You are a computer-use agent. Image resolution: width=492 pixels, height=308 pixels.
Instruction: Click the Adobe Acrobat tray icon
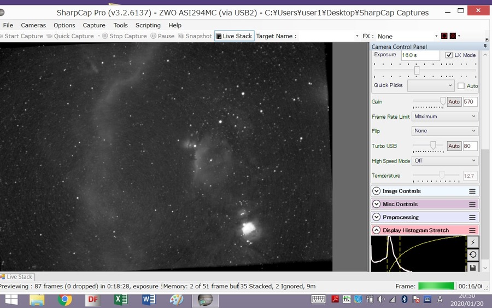(335, 299)
